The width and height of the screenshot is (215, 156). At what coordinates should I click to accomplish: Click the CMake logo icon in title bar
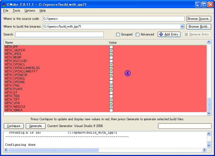(4, 5)
